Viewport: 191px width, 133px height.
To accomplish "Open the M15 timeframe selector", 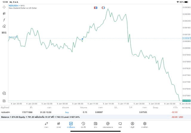I will (x=4, y=33).
